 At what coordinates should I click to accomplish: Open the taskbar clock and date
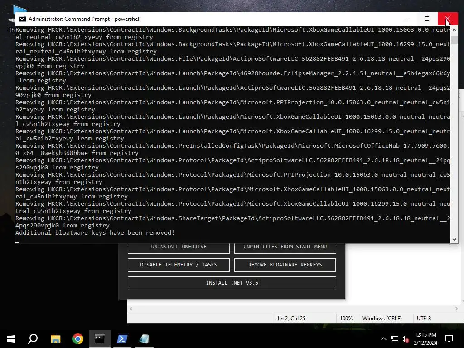425,339
